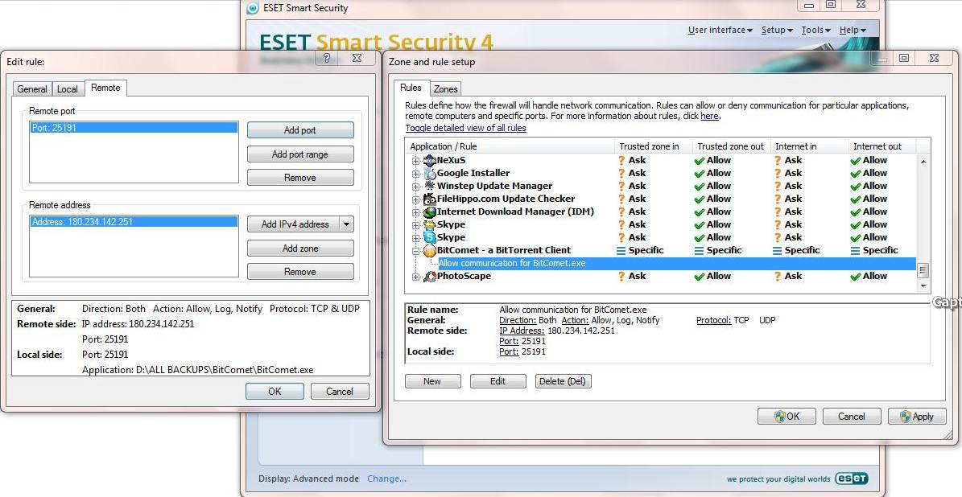Click the Add IPv4 address button
This screenshot has width=962, height=497.
tap(294, 224)
